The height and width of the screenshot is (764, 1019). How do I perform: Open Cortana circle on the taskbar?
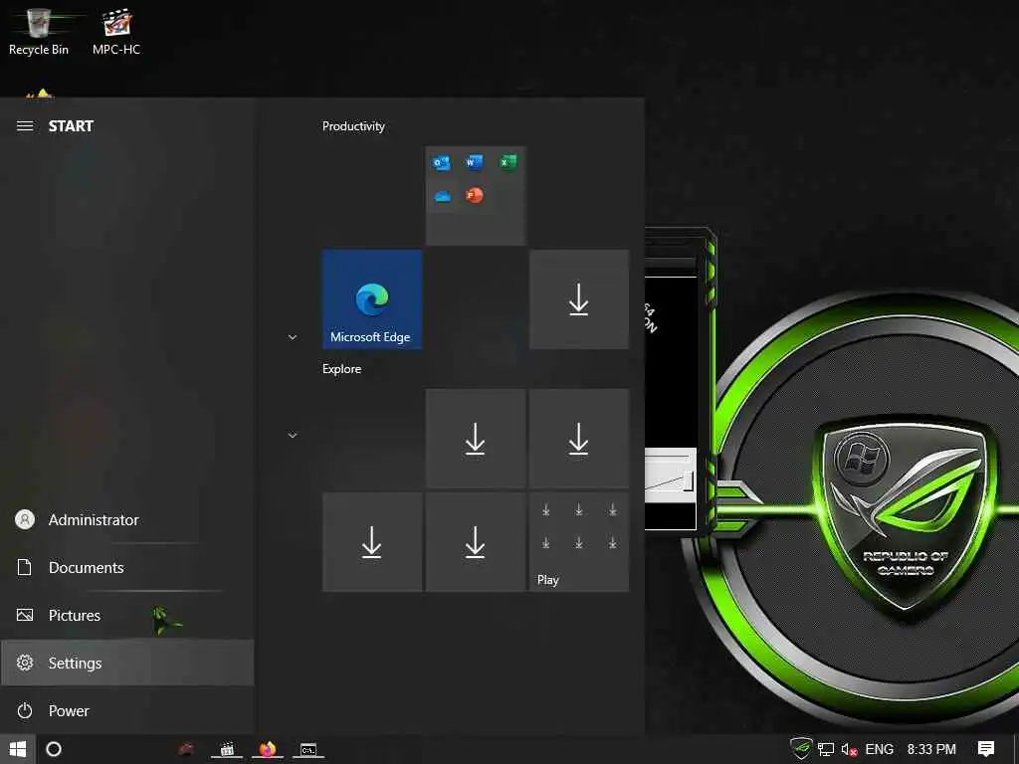tap(54, 749)
